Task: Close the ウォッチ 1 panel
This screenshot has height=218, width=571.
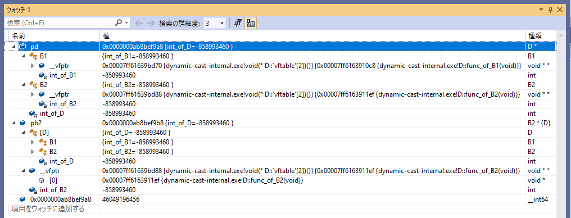Action: tap(560, 9)
